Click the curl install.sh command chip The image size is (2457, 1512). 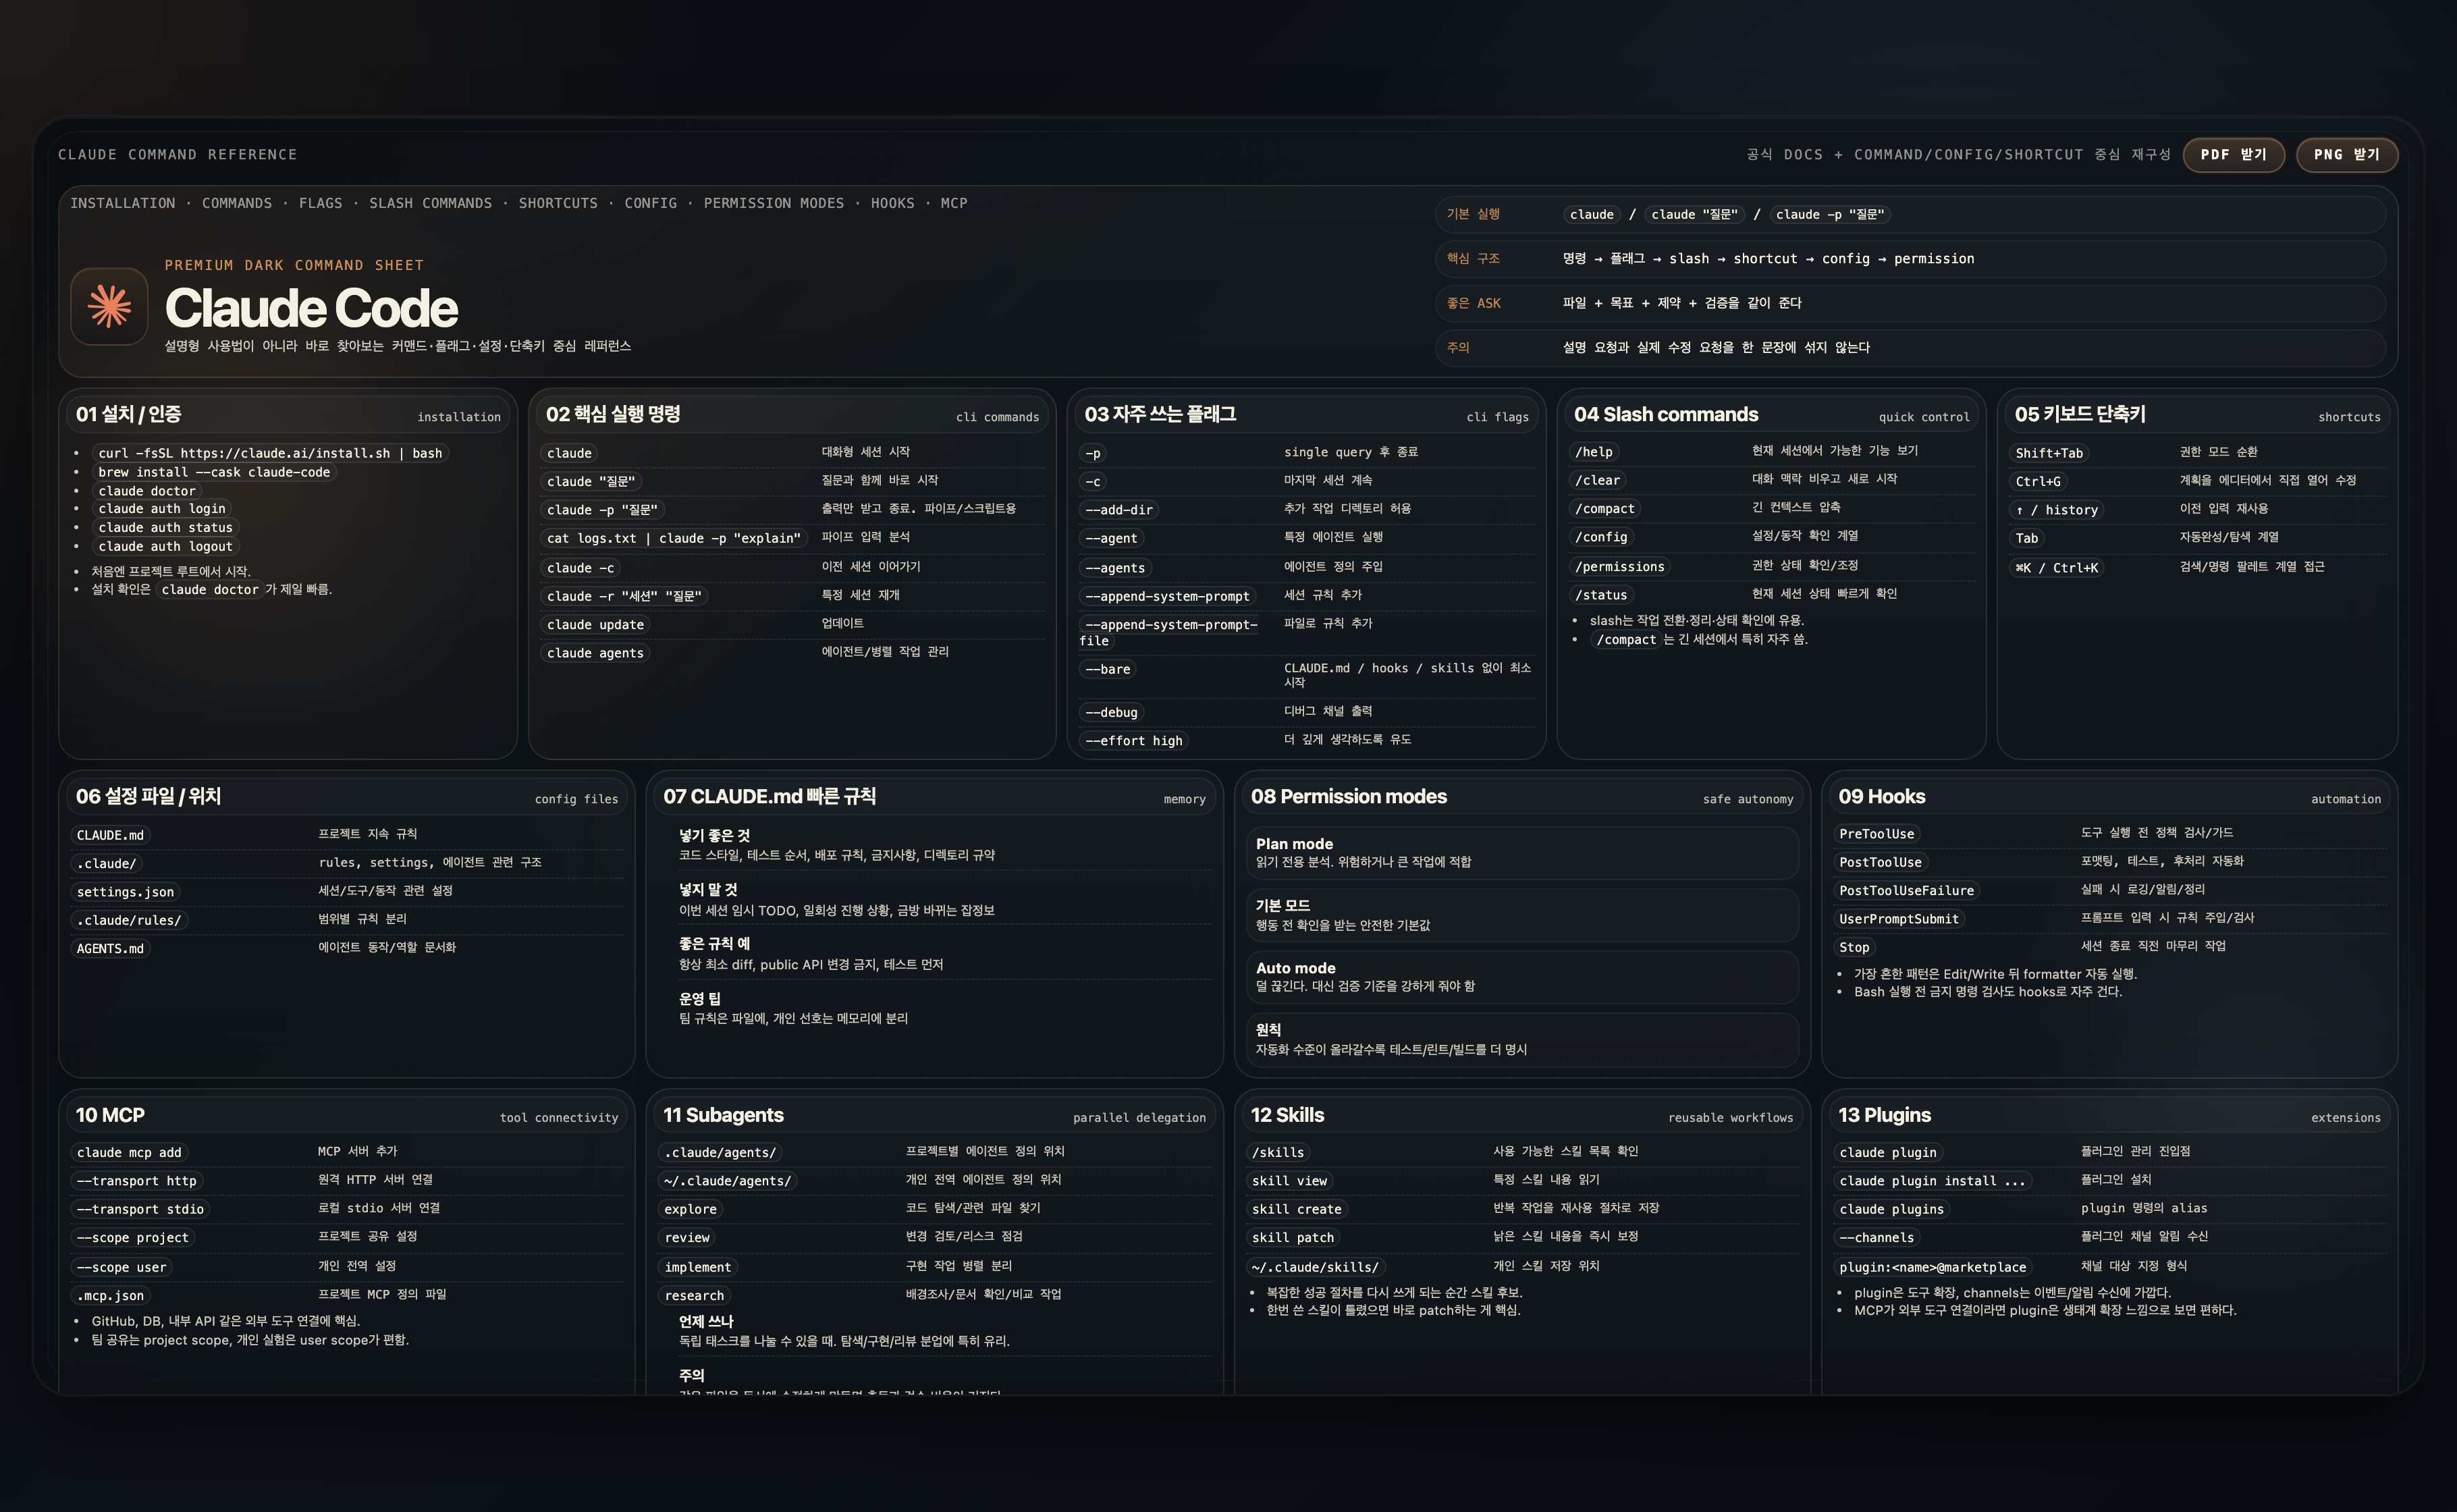click(x=270, y=453)
